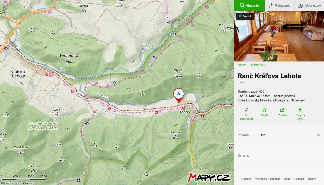Open Do plánovania route planning icon

pyautogui.click(x=246, y=110)
